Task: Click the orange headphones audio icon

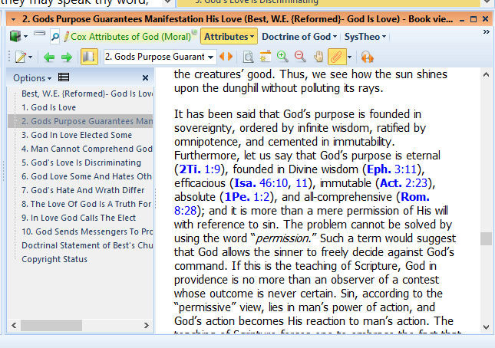Action: coord(367,57)
